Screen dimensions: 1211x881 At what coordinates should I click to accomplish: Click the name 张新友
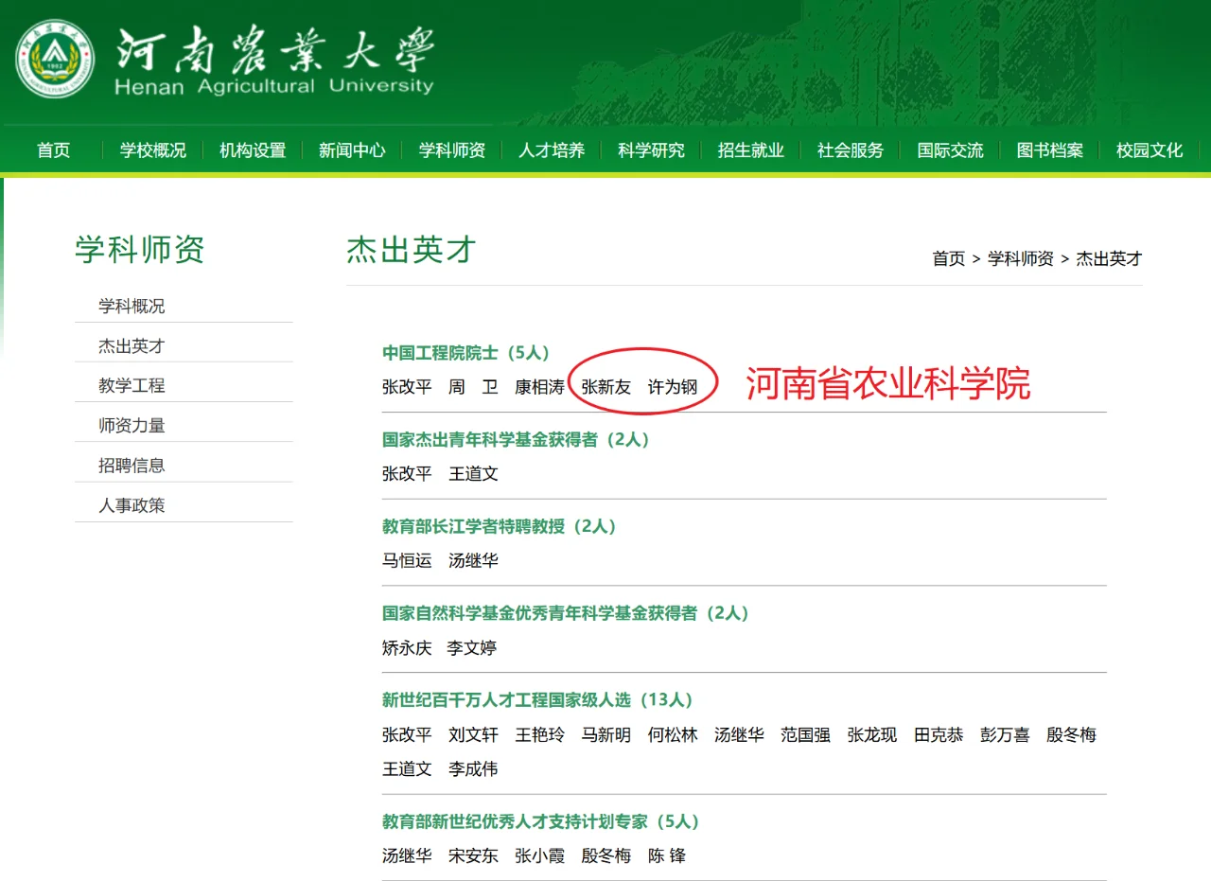tap(605, 387)
